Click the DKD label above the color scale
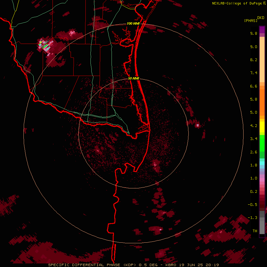Screen dimensions: 267x267 (x=261, y=18)
